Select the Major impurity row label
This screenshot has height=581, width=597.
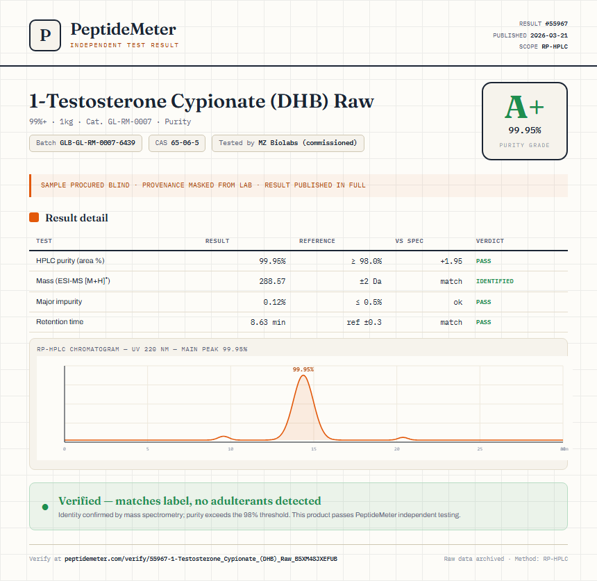(x=59, y=301)
